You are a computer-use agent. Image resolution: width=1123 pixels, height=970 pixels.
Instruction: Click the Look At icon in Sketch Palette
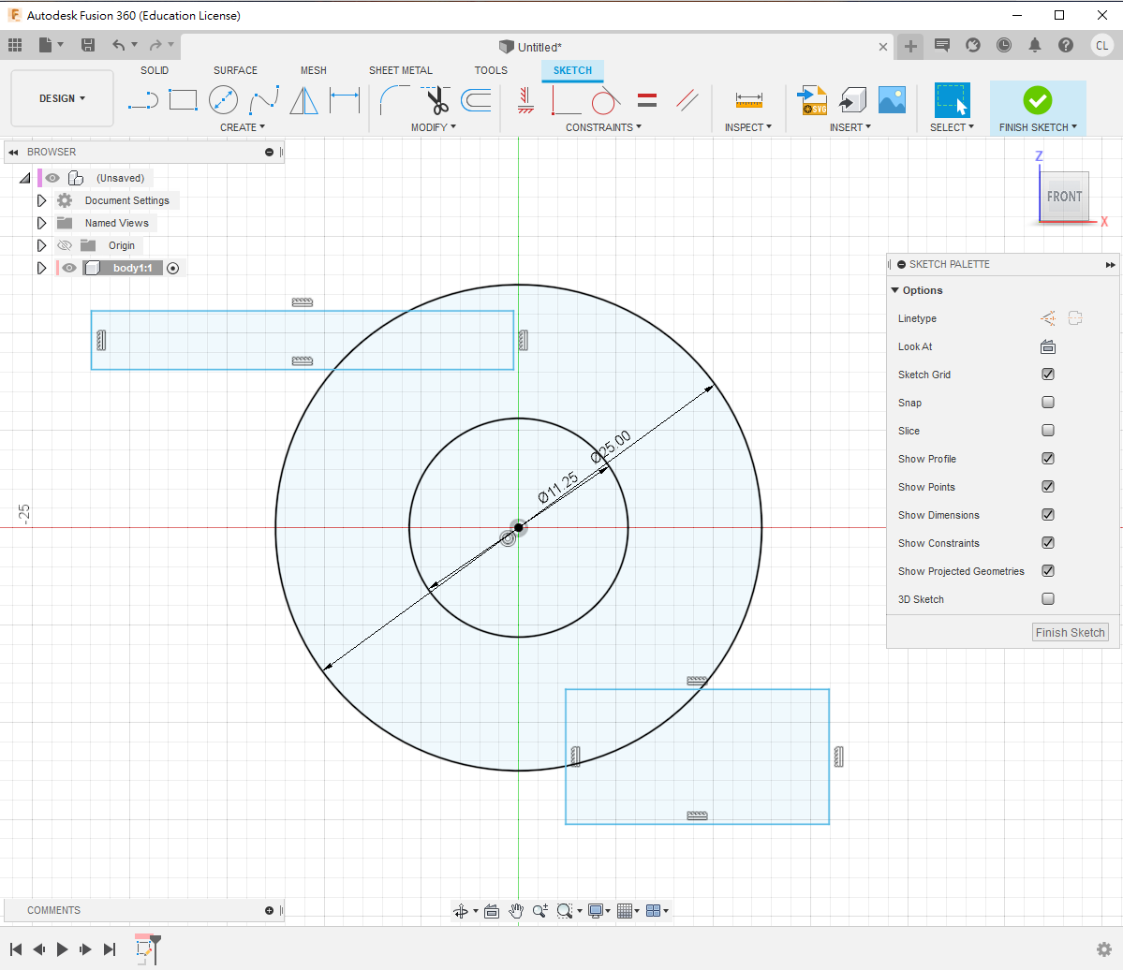click(1048, 346)
